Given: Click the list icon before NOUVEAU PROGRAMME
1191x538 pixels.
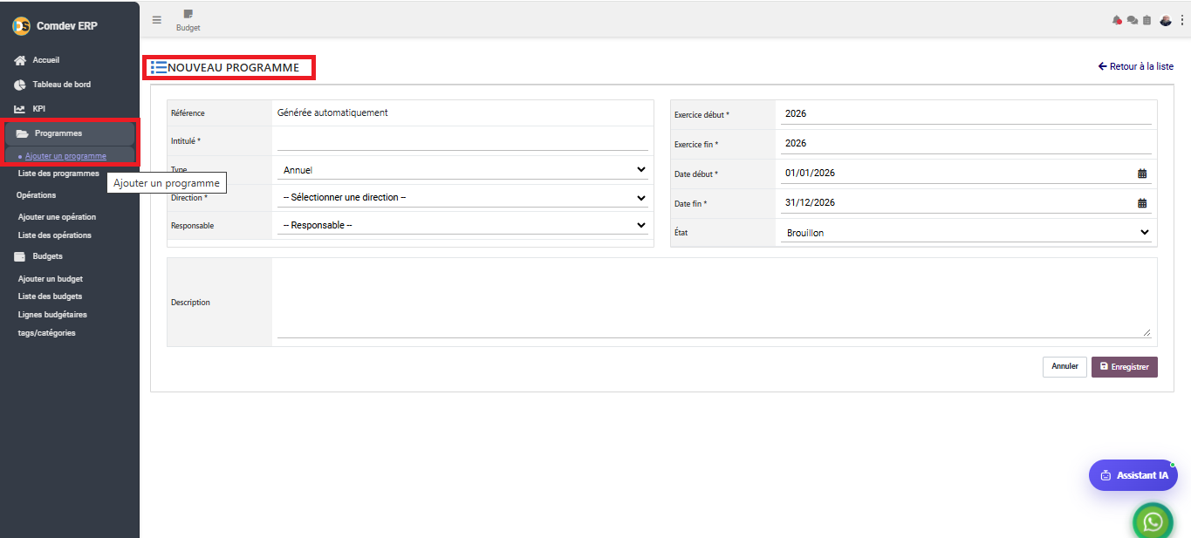Looking at the screenshot, I should [x=159, y=67].
